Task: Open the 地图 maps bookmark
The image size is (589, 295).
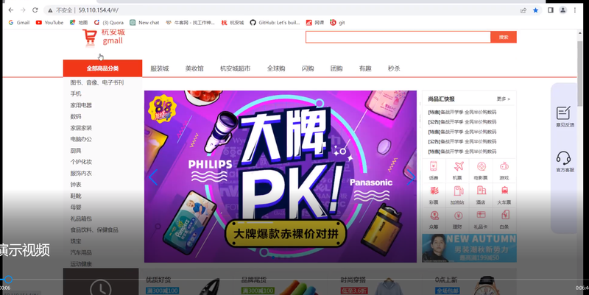Action: (79, 23)
